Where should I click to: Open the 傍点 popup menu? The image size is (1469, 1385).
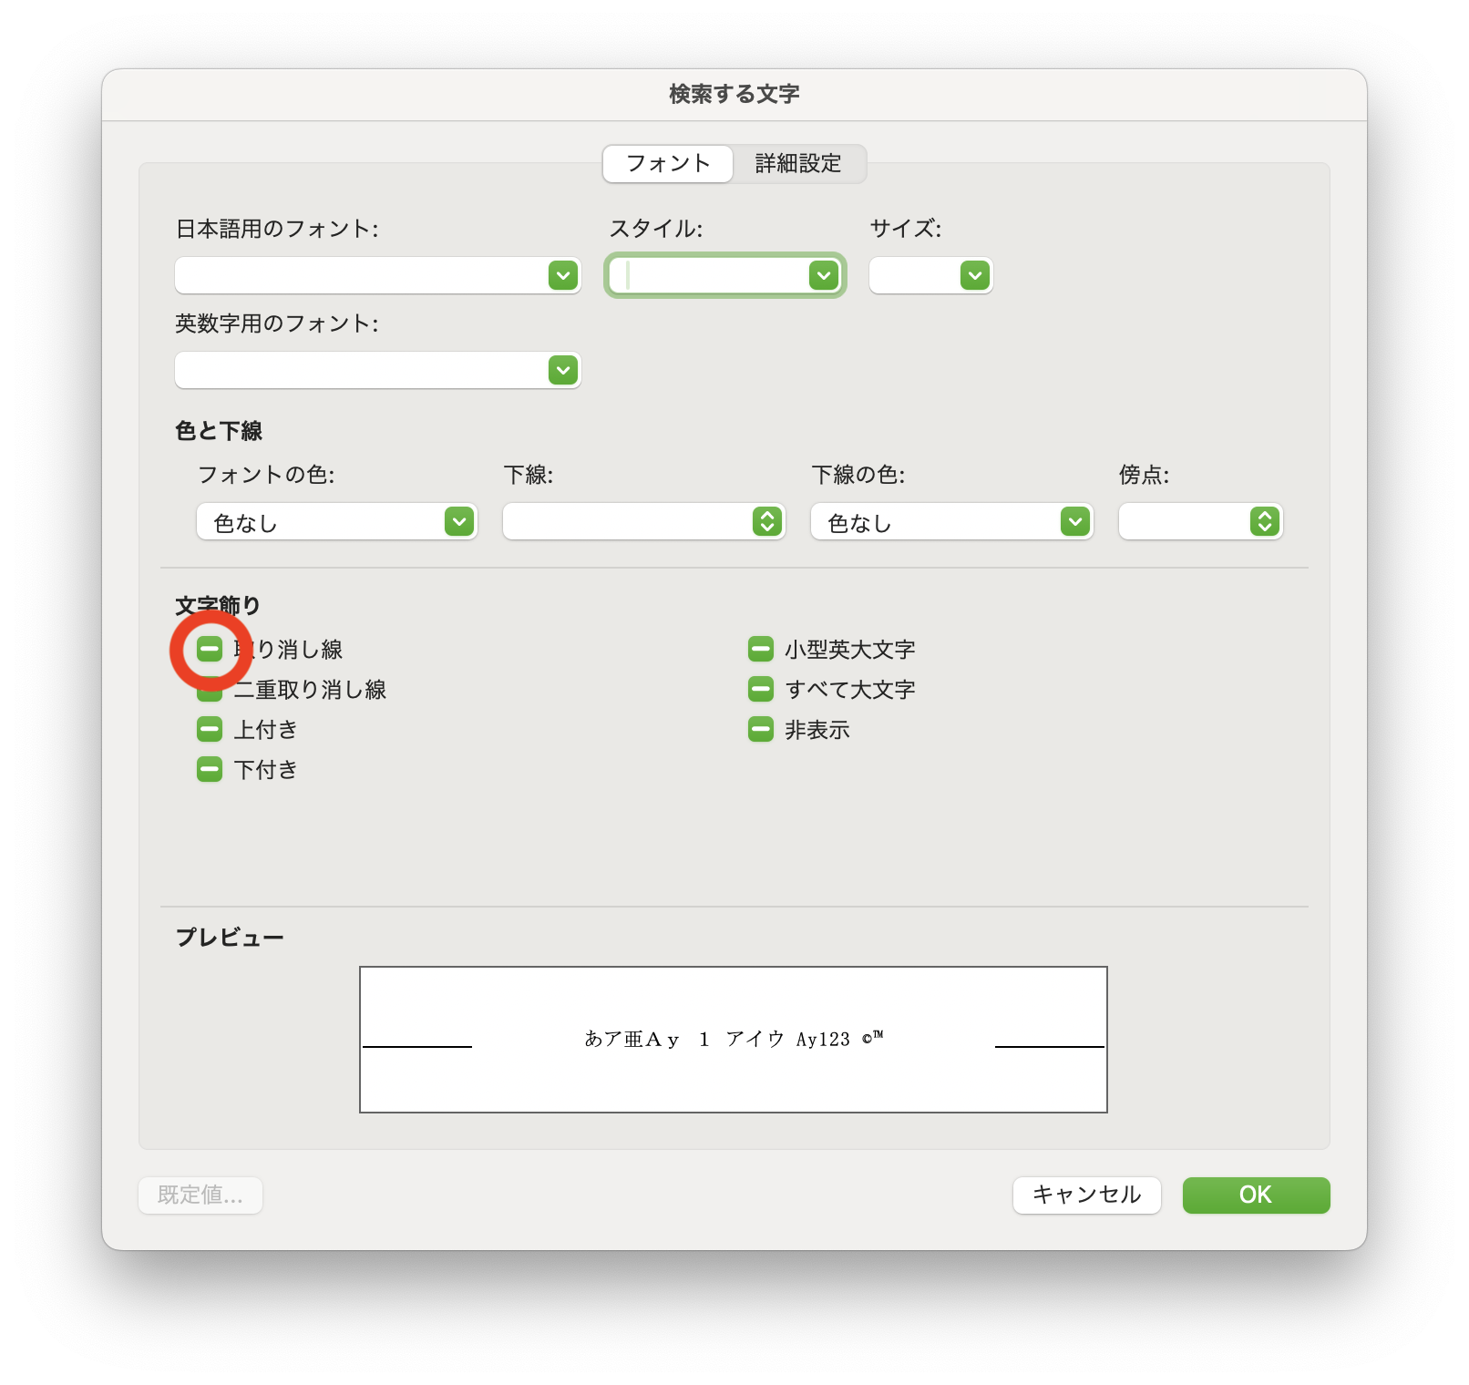[x=1265, y=521]
